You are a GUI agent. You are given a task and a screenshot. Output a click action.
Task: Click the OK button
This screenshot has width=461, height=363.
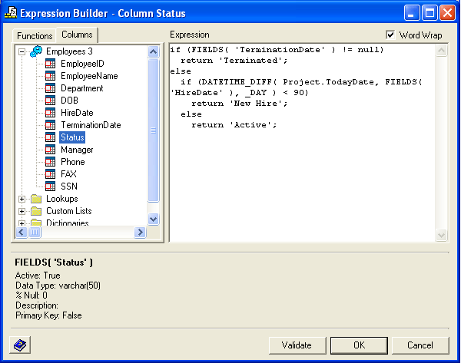pos(359,345)
